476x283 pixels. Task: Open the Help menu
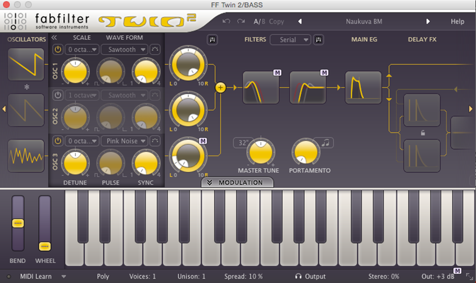(x=457, y=21)
